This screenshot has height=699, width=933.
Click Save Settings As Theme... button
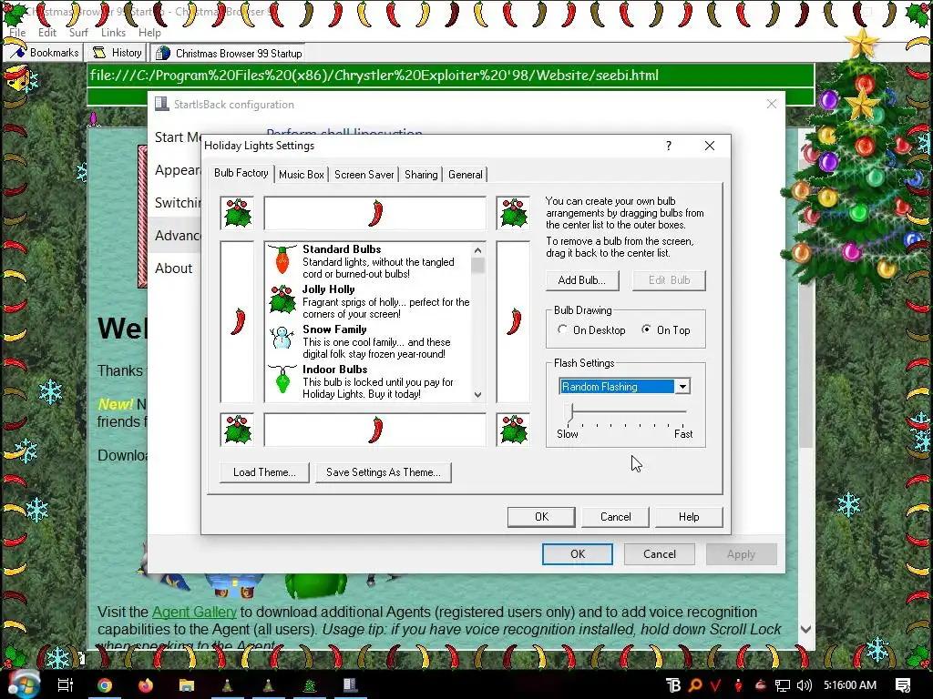[x=384, y=472]
